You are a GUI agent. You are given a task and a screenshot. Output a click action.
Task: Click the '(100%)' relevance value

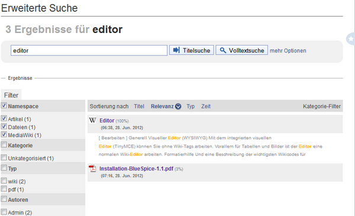coord(122,121)
